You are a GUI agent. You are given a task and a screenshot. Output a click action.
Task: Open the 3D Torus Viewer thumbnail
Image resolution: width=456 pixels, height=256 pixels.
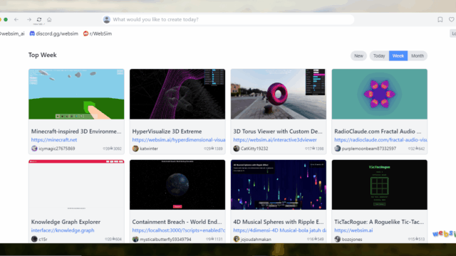(279, 94)
